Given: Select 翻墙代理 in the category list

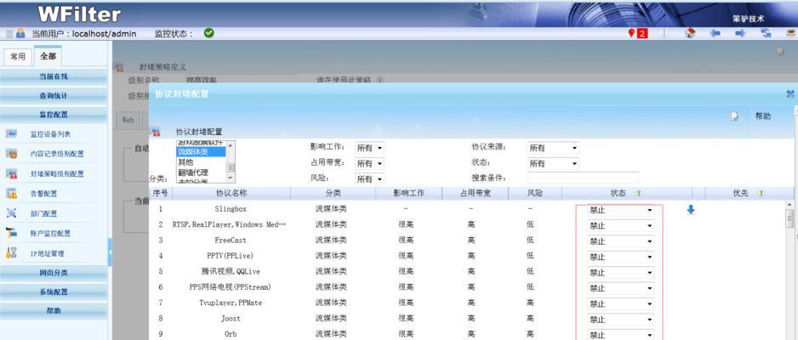Looking at the screenshot, I should [201, 173].
